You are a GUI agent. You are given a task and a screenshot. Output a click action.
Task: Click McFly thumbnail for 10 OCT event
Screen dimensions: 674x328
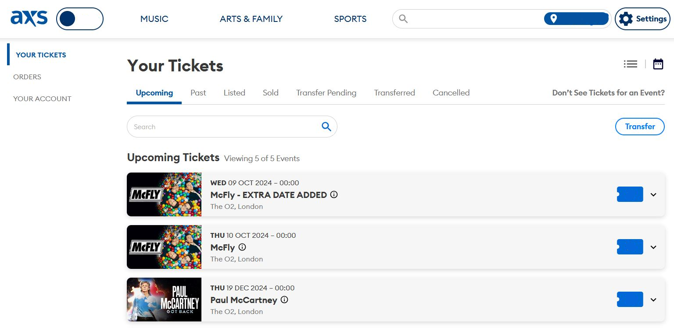tap(164, 247)
